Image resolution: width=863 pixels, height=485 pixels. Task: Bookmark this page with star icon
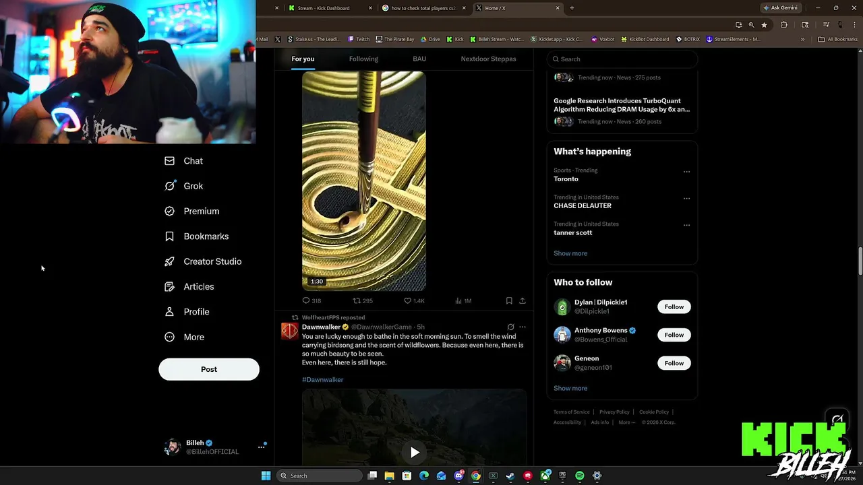(x=764, y=25)
